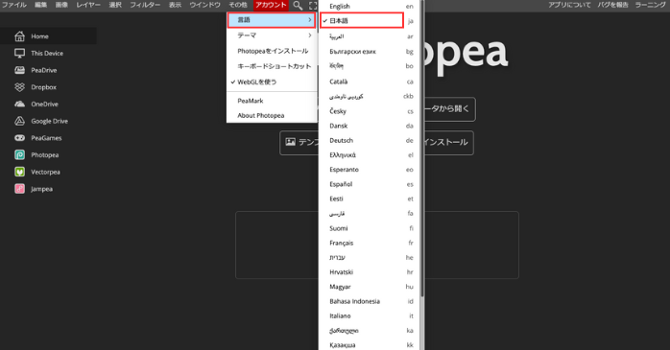The image size is (670, 350).
Task: Select Български език language
Action: coord(370,52)
